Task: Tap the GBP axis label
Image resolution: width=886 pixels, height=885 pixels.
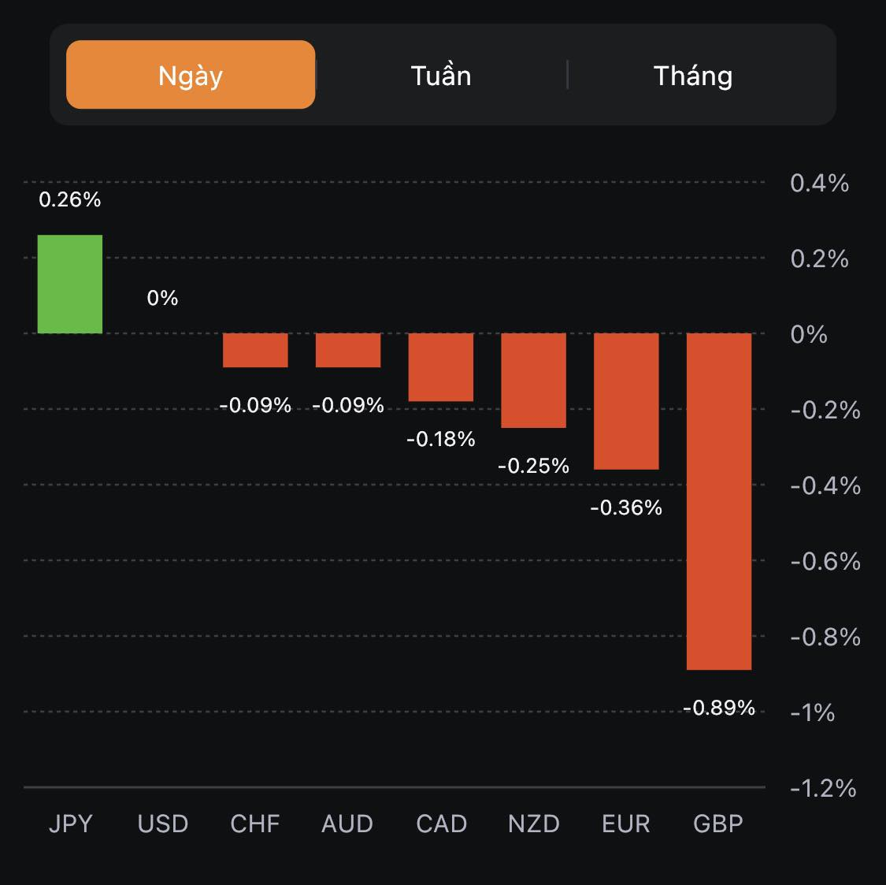Action: (718, 824)
